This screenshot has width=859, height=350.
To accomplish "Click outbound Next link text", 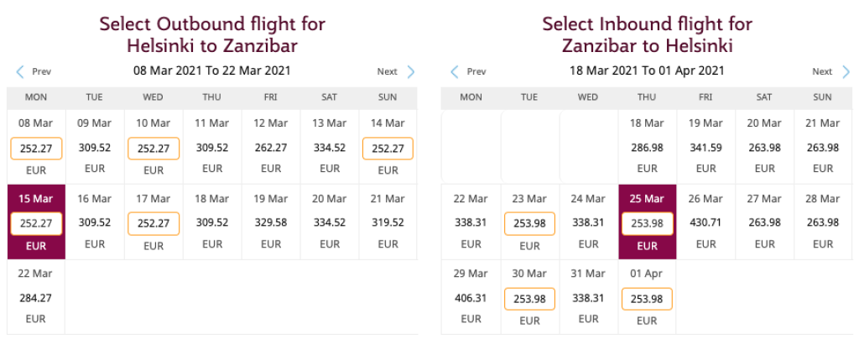I will pos(387,72).
